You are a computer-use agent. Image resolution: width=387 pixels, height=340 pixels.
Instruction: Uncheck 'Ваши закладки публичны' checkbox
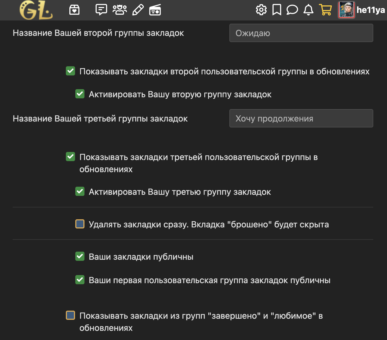[80, 256]
